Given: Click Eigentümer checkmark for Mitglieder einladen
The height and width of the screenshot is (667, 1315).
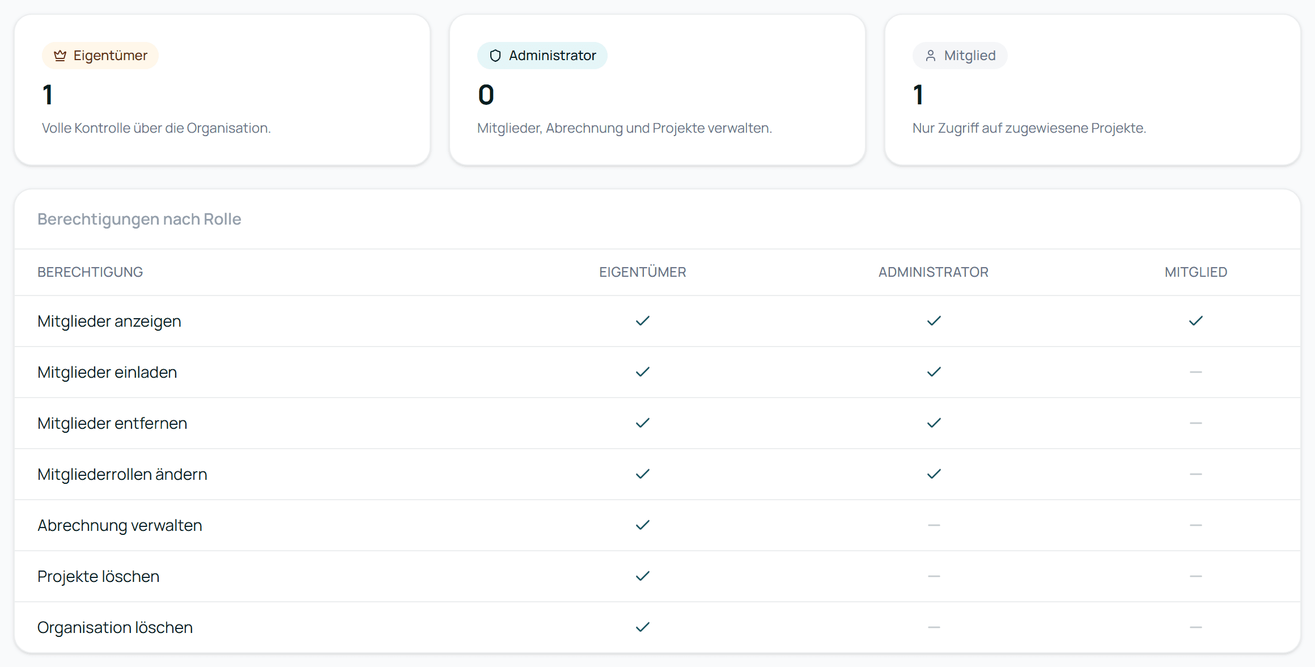Looking at the screenshot, I should (x=643, y=372).
